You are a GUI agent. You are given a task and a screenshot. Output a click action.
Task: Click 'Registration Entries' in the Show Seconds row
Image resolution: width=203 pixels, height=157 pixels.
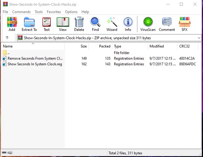tap(129, 64)
